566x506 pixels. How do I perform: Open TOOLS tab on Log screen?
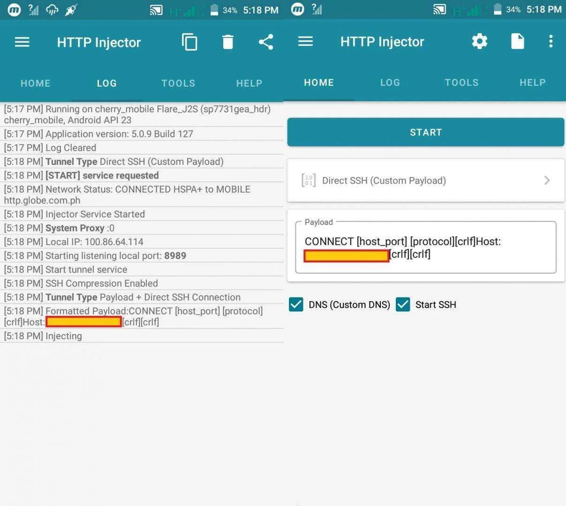pyautogui.click(x=178, y=83)
